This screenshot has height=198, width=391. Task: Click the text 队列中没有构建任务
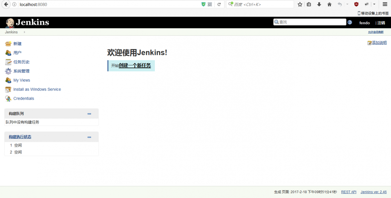click(x=22, y=122)
